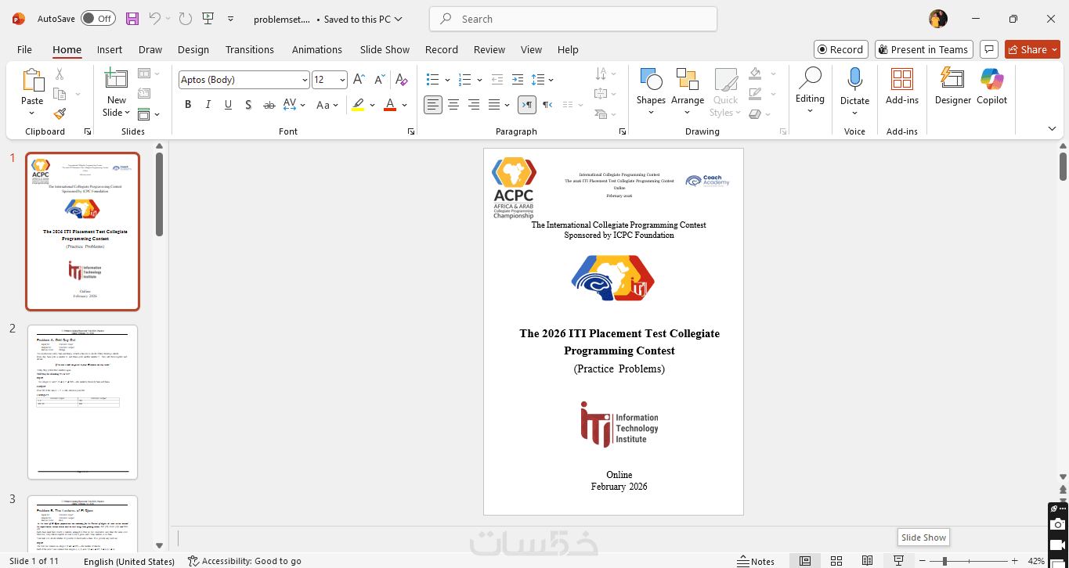Toggle text shadow
1069x568 pixels.
pos(248,105)
